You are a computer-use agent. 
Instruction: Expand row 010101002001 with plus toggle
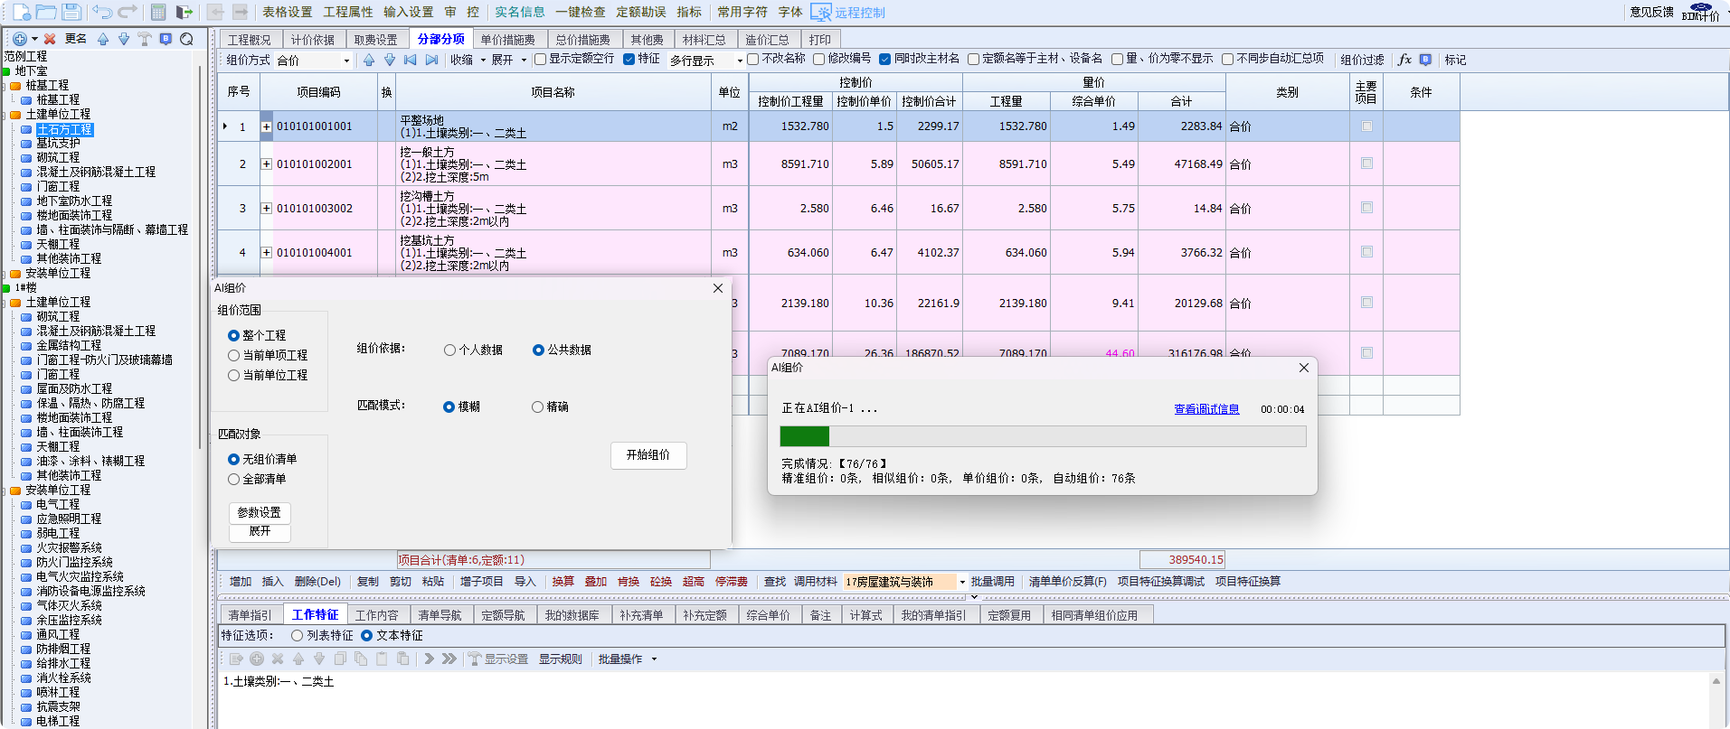coord(267,164)
